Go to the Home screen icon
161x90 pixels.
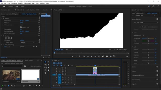click(x=4, y=6)
